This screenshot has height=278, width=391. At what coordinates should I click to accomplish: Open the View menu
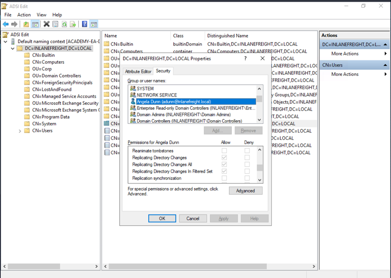(x=42, y=15)
